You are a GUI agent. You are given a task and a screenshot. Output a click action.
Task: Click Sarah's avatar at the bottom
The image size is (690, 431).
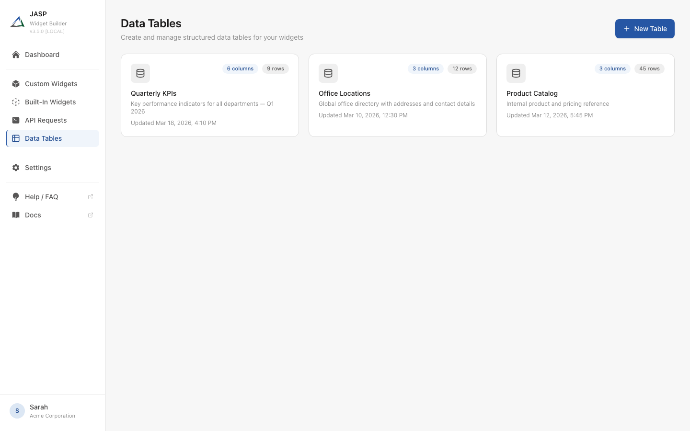pyautogui.click(x=17, y=411)
